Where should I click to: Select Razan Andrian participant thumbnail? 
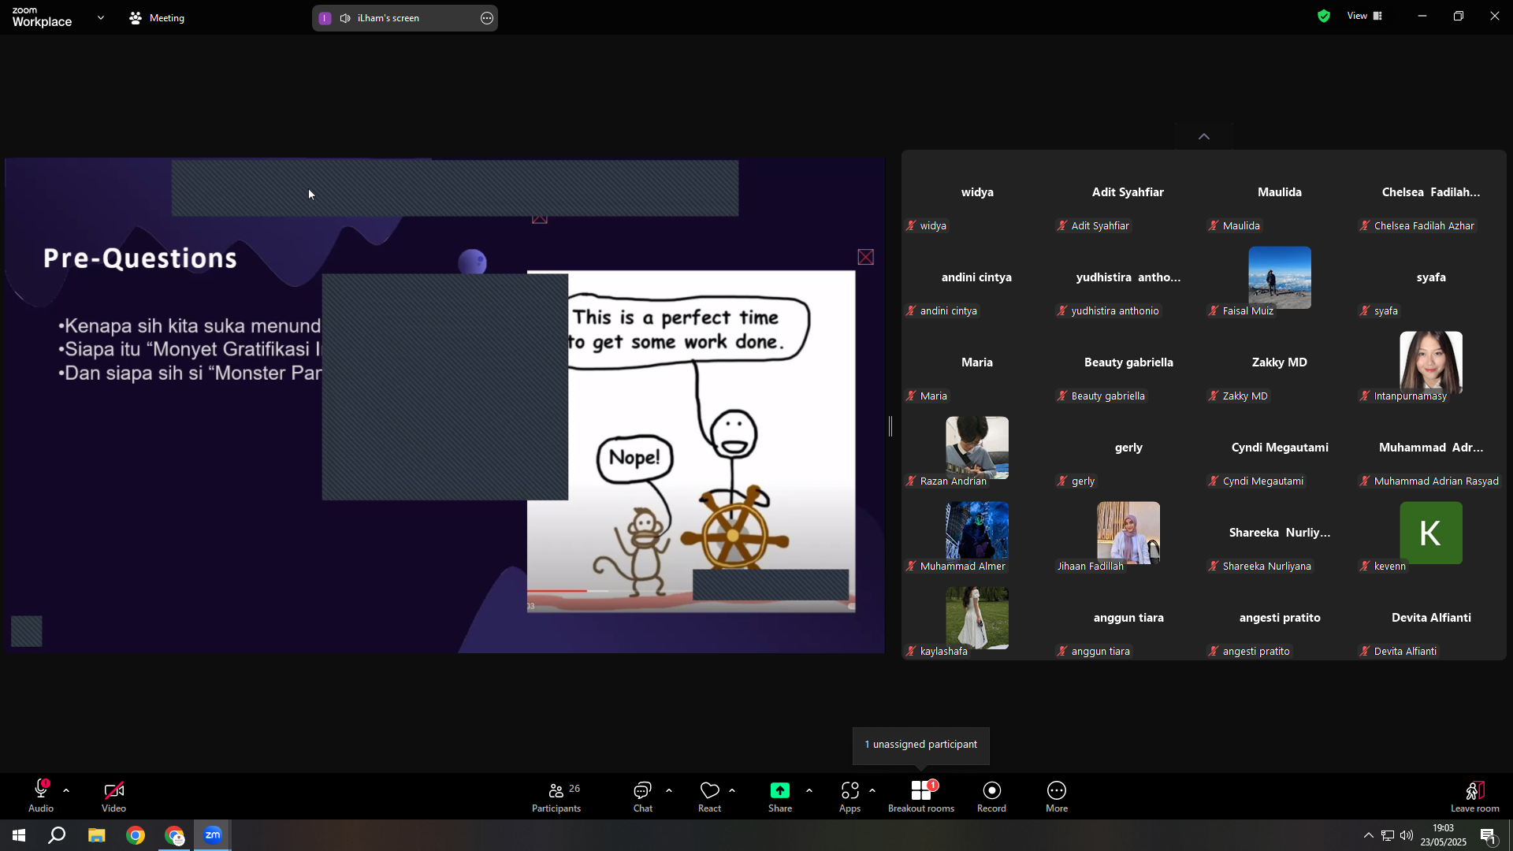tap(977, 448)
